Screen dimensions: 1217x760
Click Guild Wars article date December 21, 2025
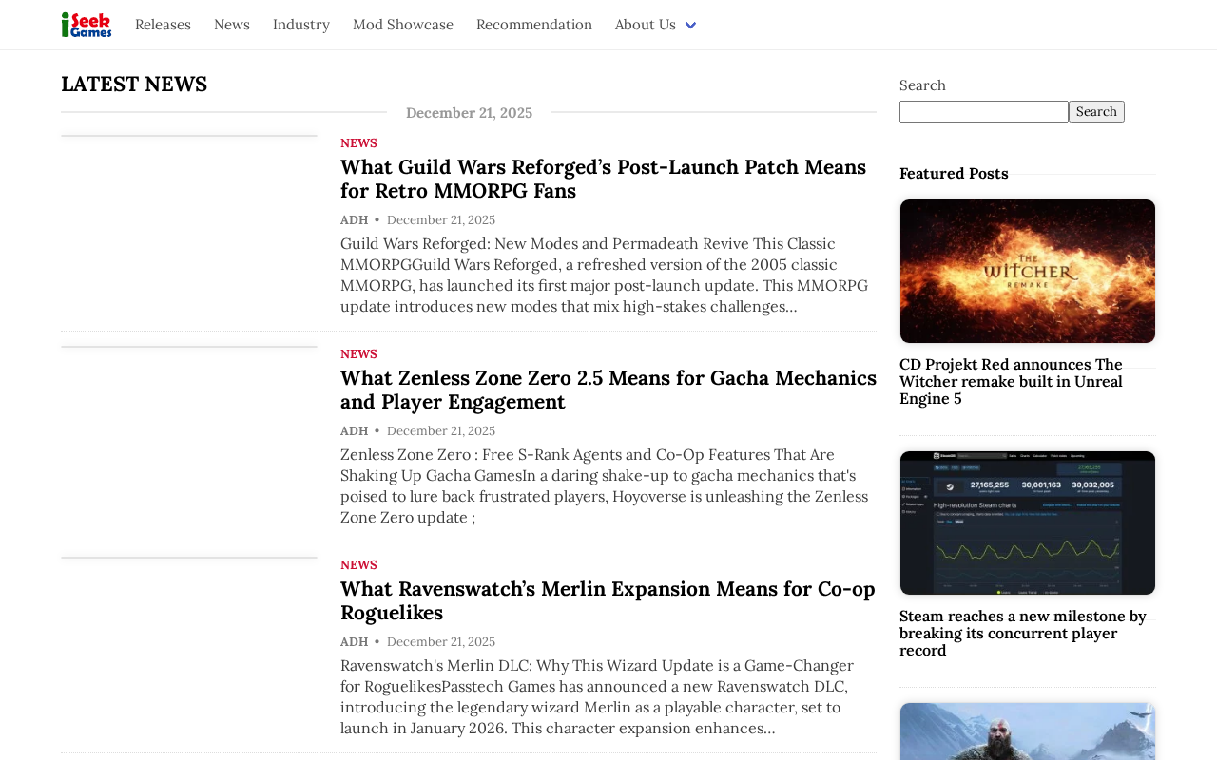tap(441, 220)
